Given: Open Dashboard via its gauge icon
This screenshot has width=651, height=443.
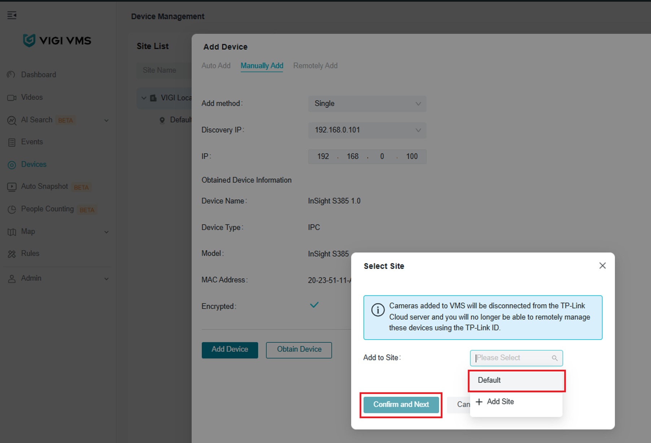Looking at the screenshot, I should coord(12,75).
